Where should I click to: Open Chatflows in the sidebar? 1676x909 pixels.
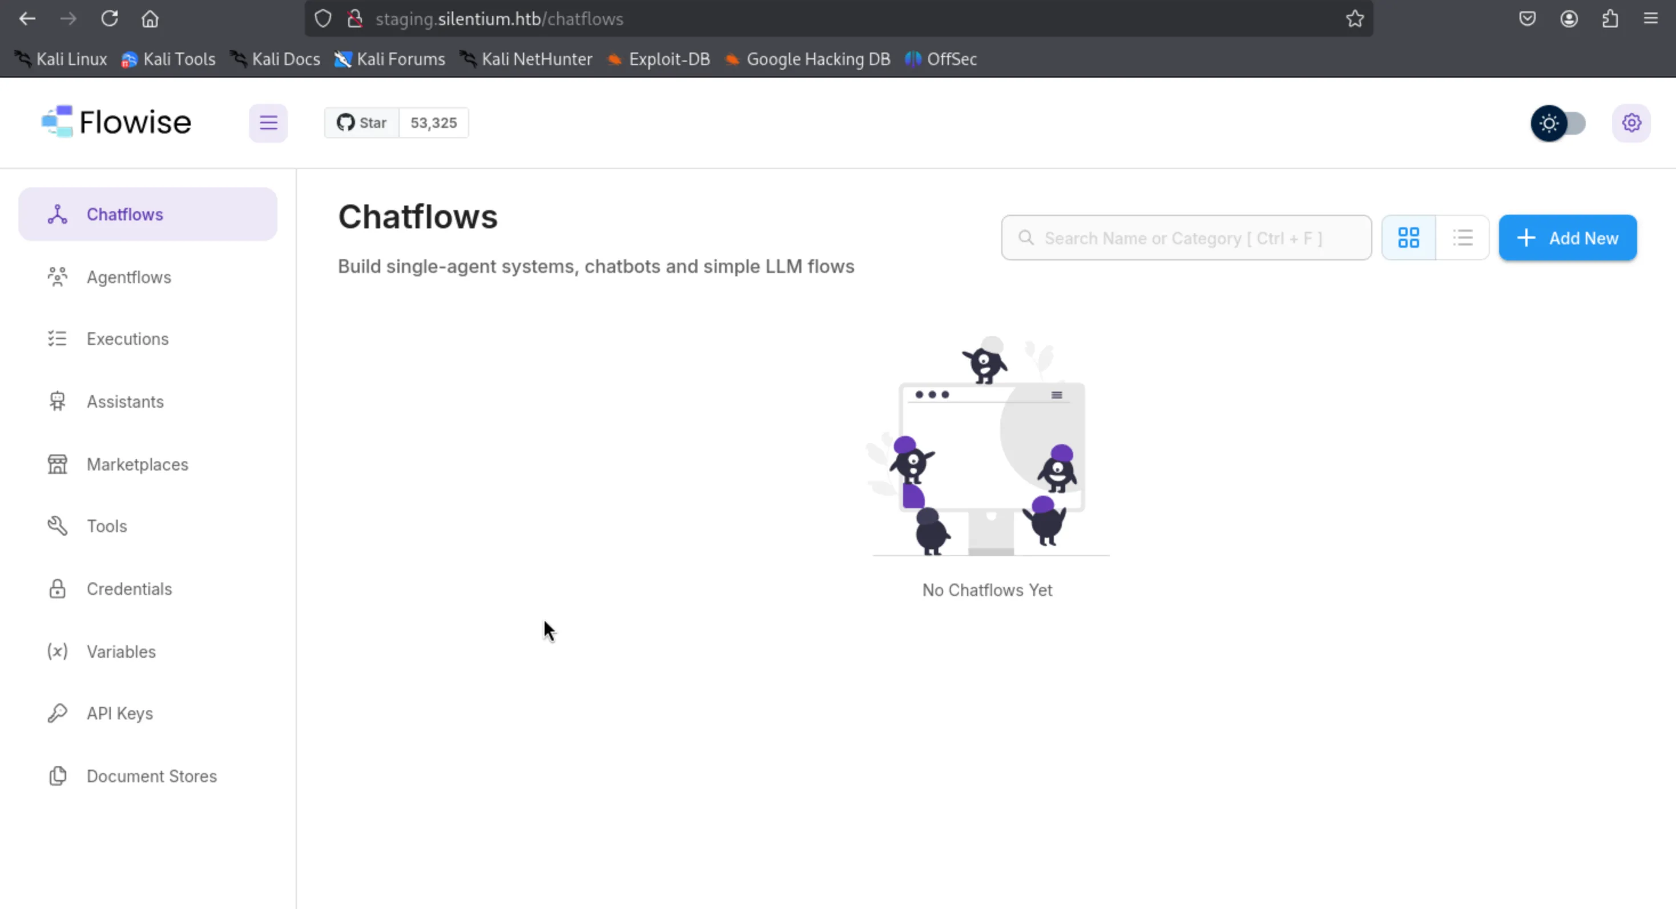pos(148,214)
